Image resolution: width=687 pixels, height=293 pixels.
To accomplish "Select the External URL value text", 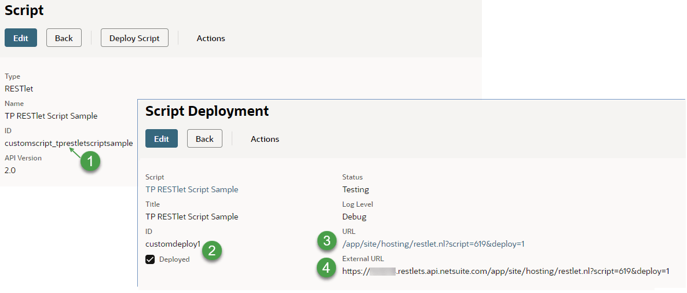I will pos(506,271).
